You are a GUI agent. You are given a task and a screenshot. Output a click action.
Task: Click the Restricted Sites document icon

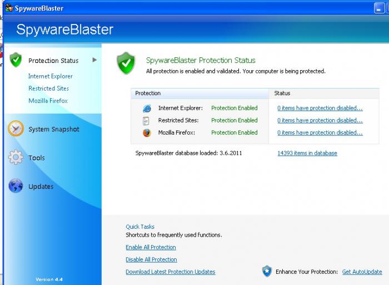pos(147,121)
